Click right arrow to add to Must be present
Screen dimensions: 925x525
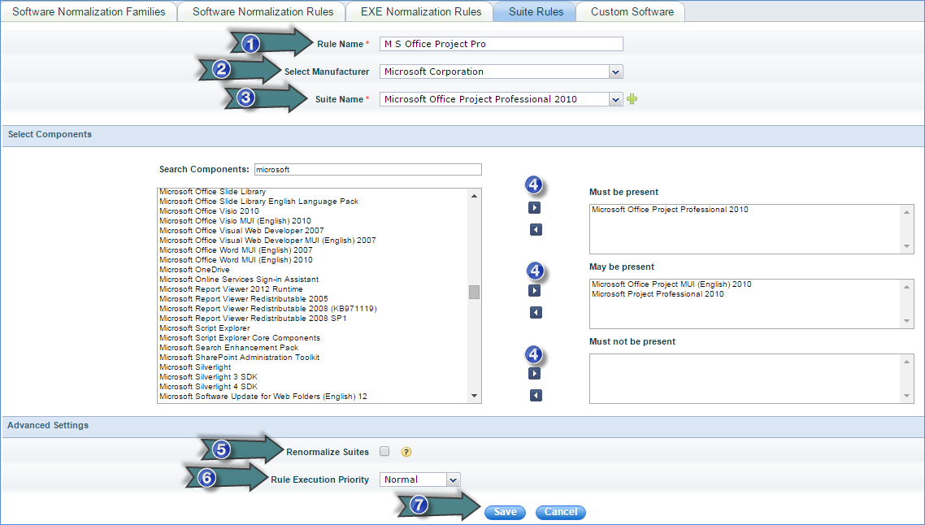tap(535, 208)
